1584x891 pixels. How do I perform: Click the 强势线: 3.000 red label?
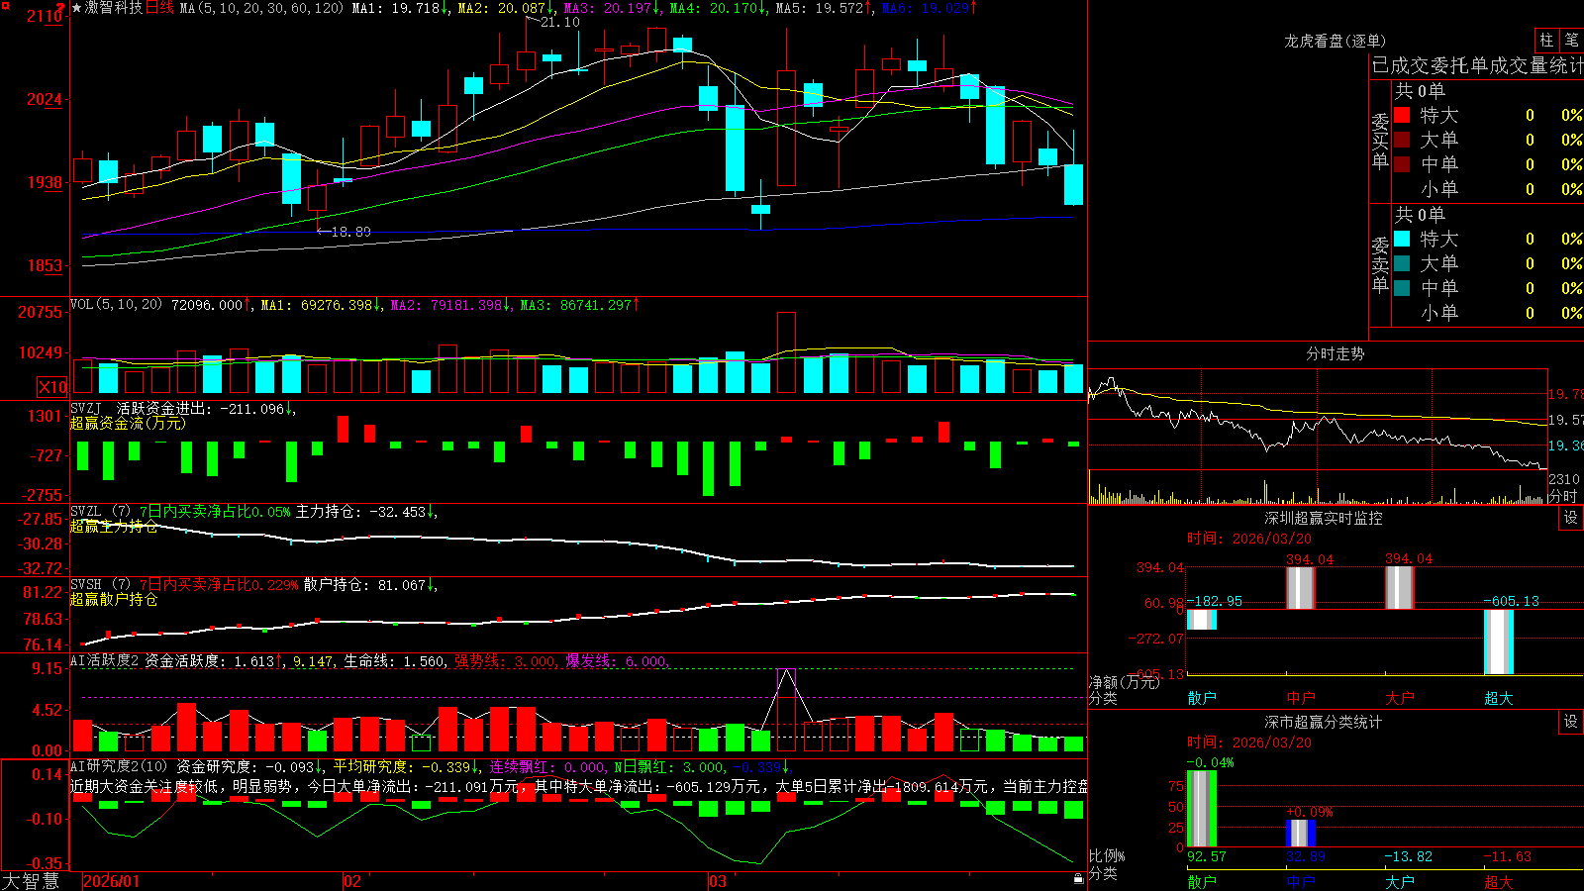506,661
